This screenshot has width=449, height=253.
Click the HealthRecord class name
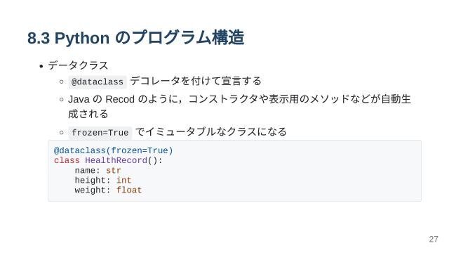[x=116, y=160]
